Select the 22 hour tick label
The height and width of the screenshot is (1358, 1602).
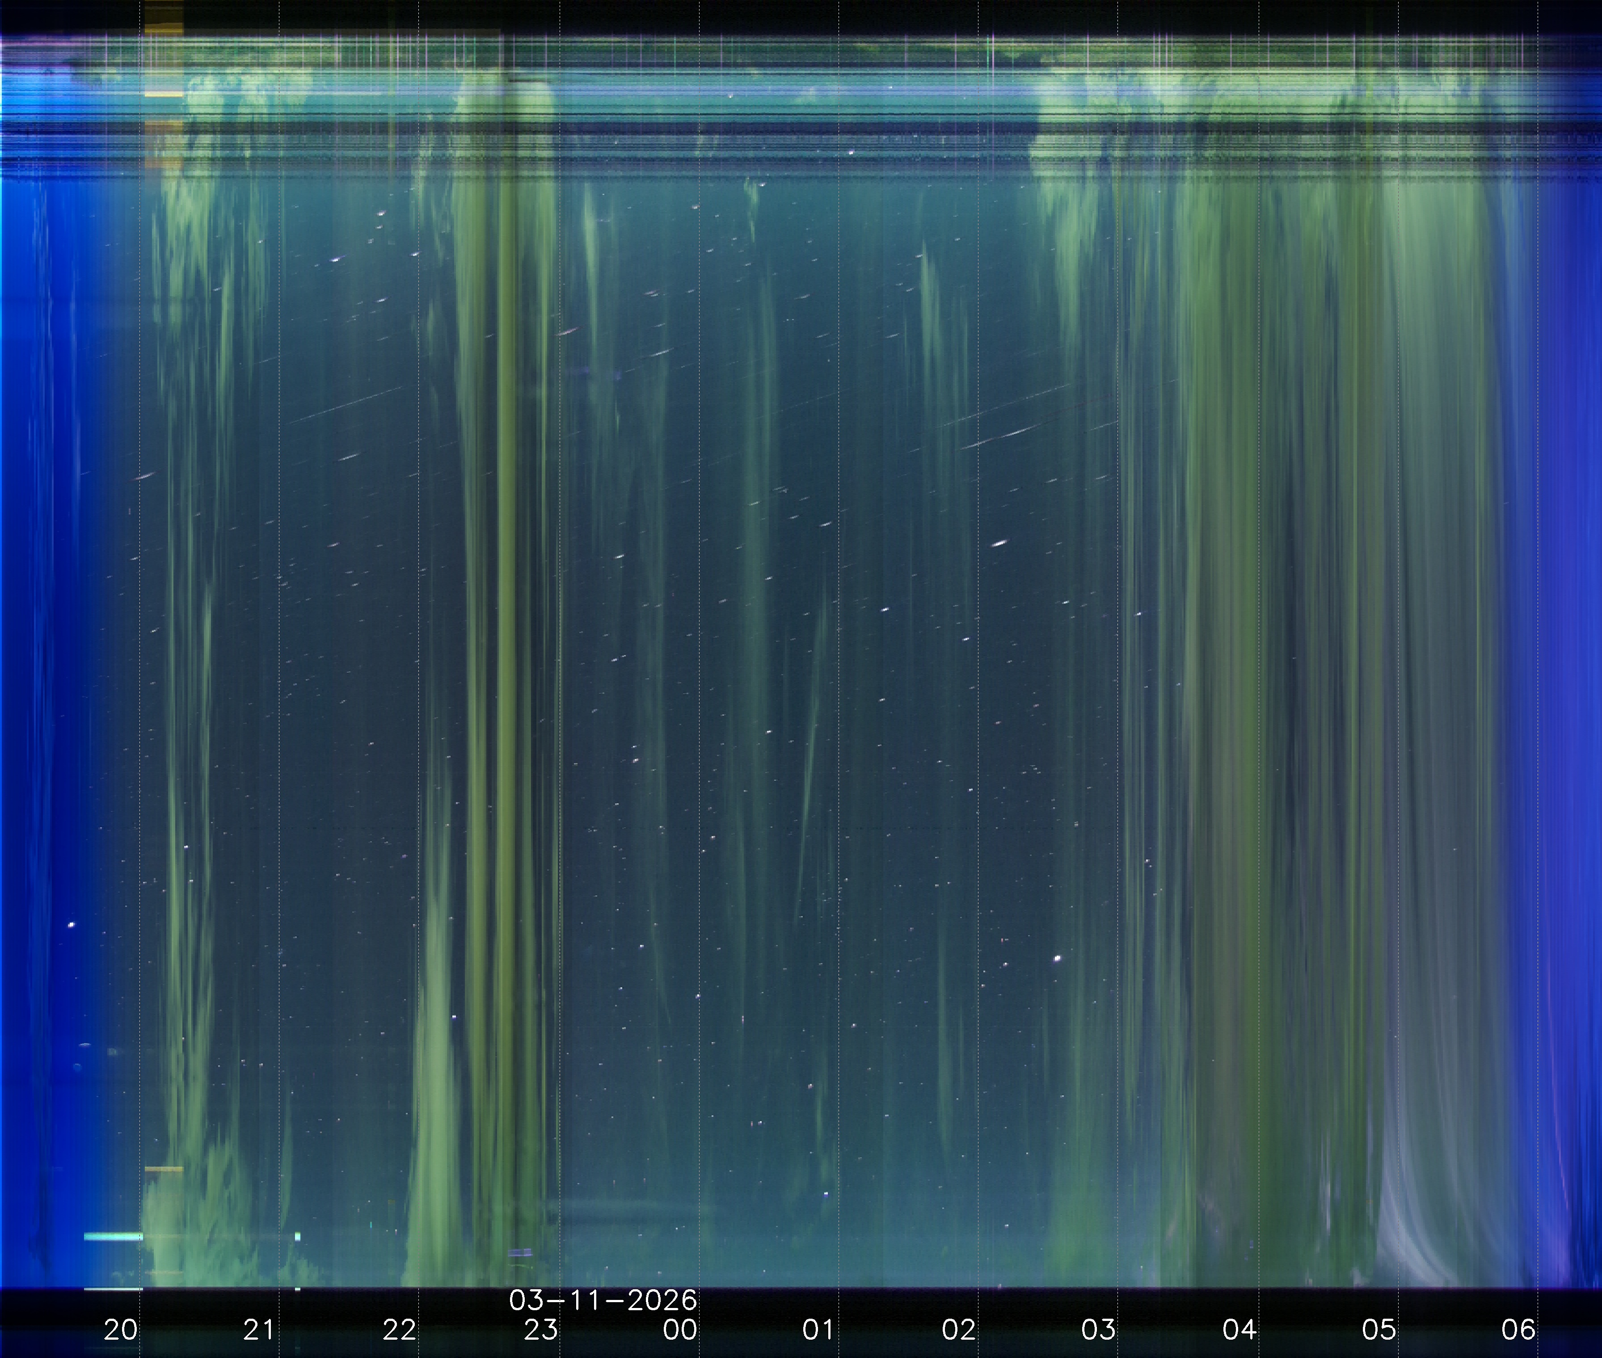pos(399,1329)
